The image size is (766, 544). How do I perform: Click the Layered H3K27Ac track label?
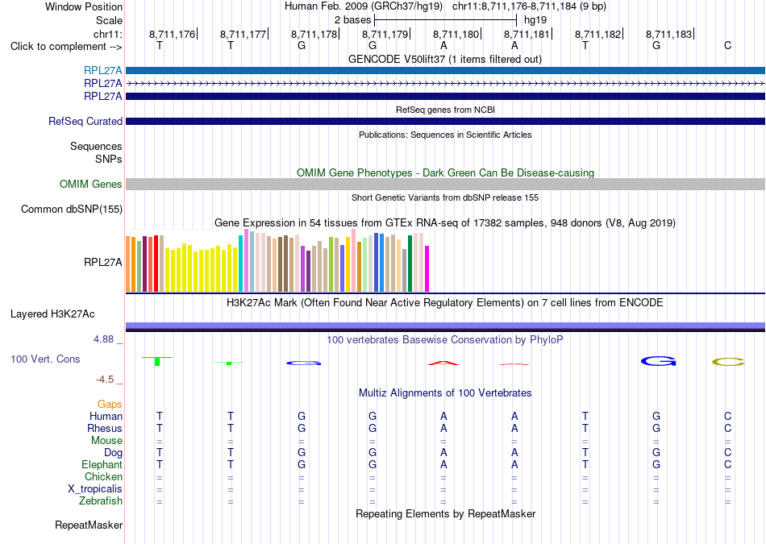tap(52, 314)
